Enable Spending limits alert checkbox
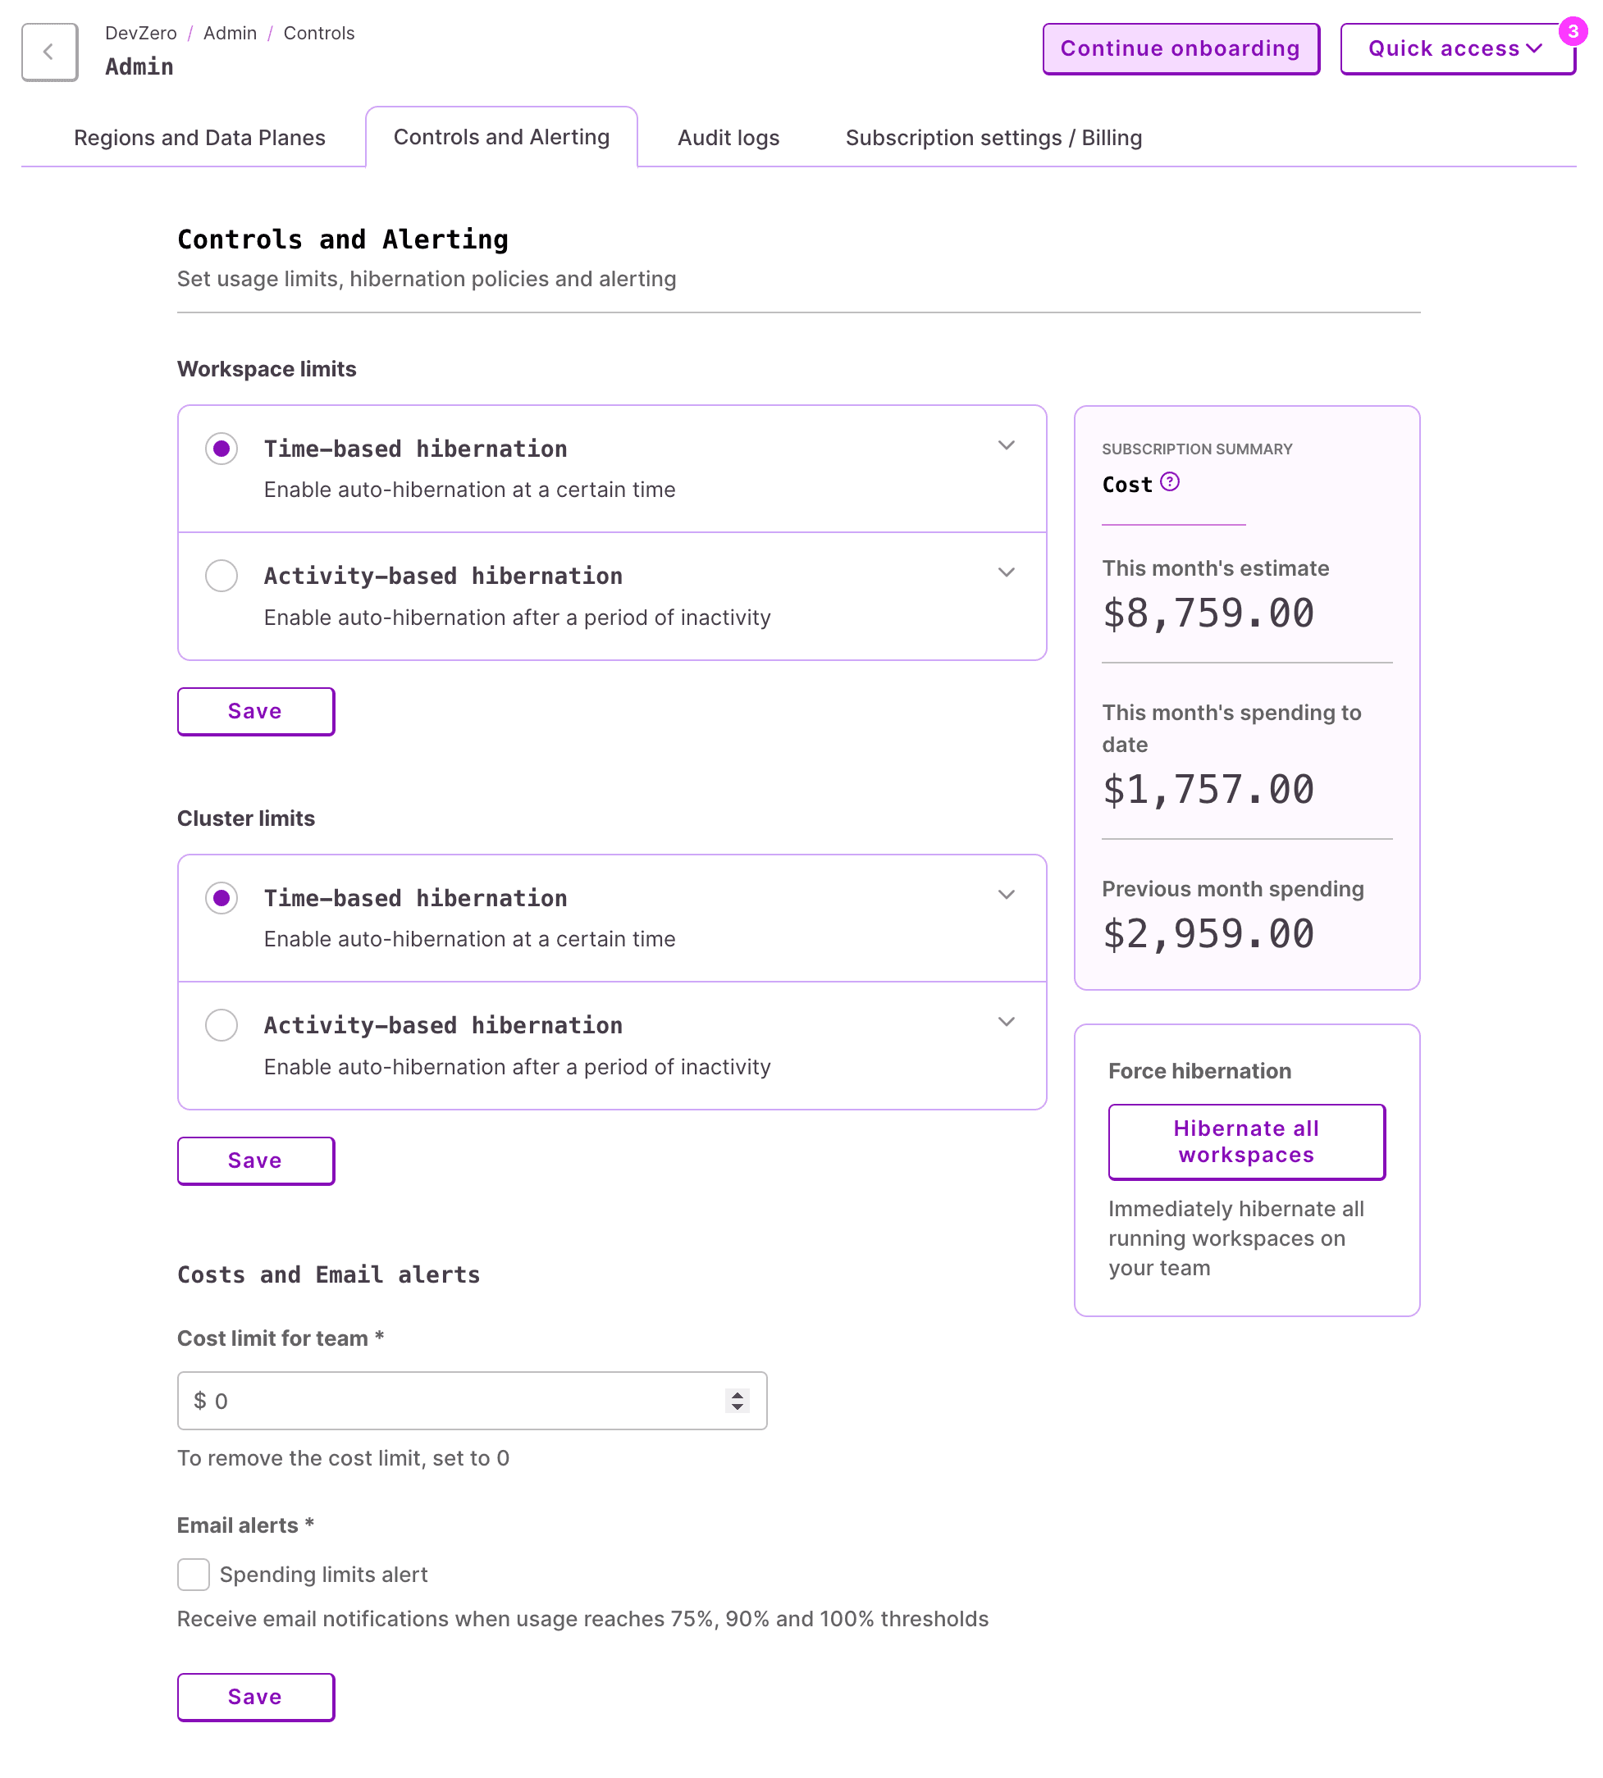The image size is (1603, 1778). click(194, 1574)
